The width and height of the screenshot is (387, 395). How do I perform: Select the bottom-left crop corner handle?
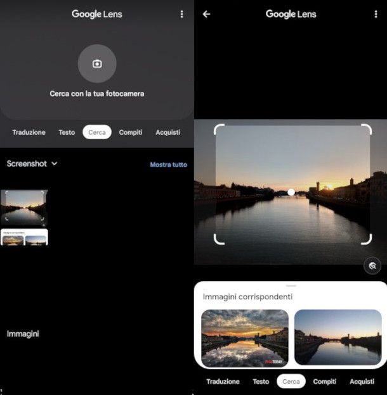click(219, 239)
